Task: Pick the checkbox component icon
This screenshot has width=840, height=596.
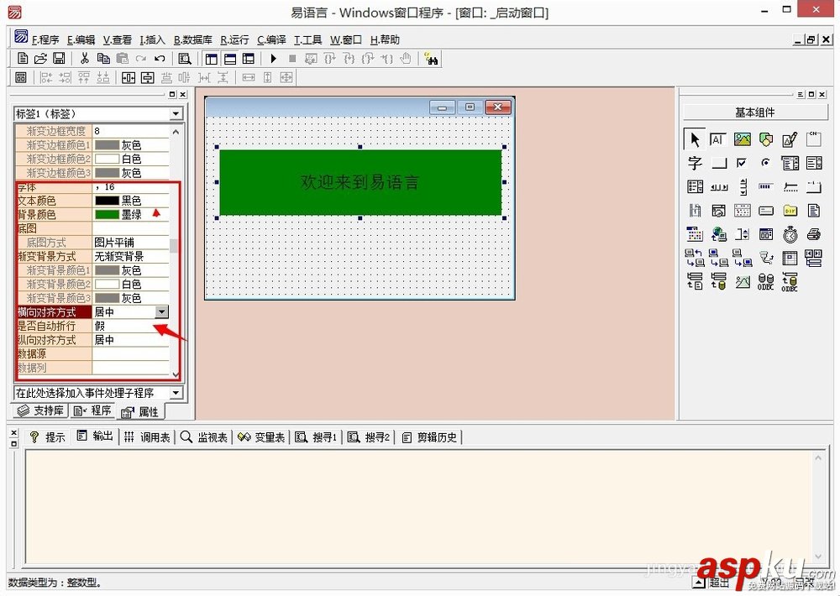Action: coord(742,163)
